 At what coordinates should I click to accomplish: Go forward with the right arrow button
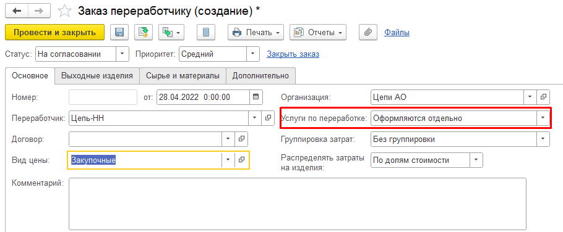tap(40, 12)
